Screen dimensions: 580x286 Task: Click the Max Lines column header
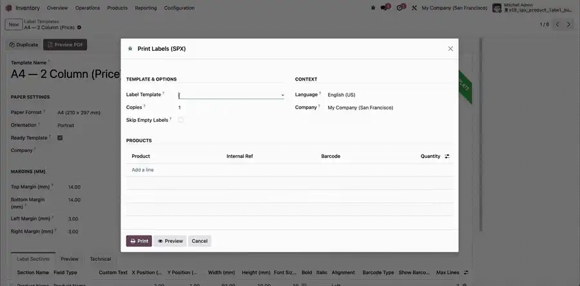click(x=448, y=272)
